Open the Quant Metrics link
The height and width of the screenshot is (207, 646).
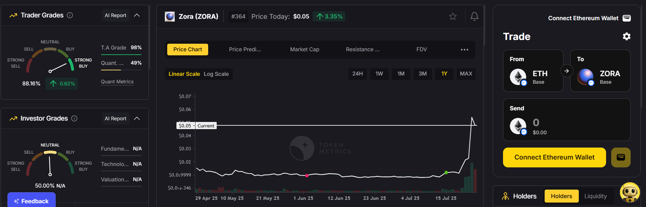pos(117,82)
